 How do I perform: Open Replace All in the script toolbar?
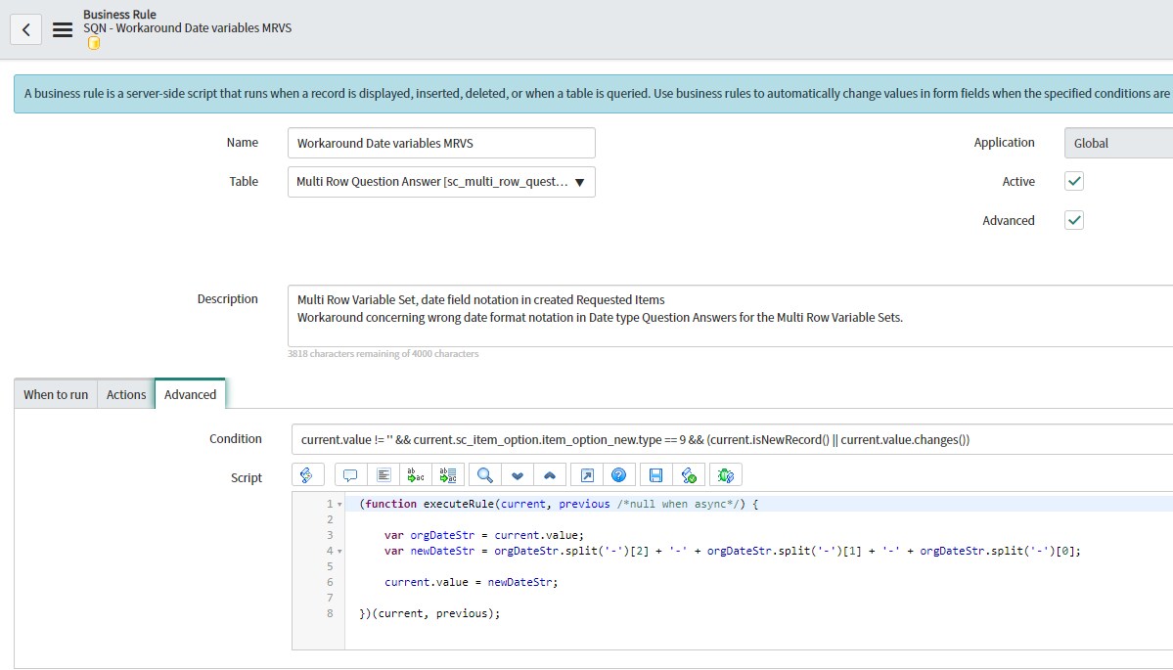click(447, 474)
